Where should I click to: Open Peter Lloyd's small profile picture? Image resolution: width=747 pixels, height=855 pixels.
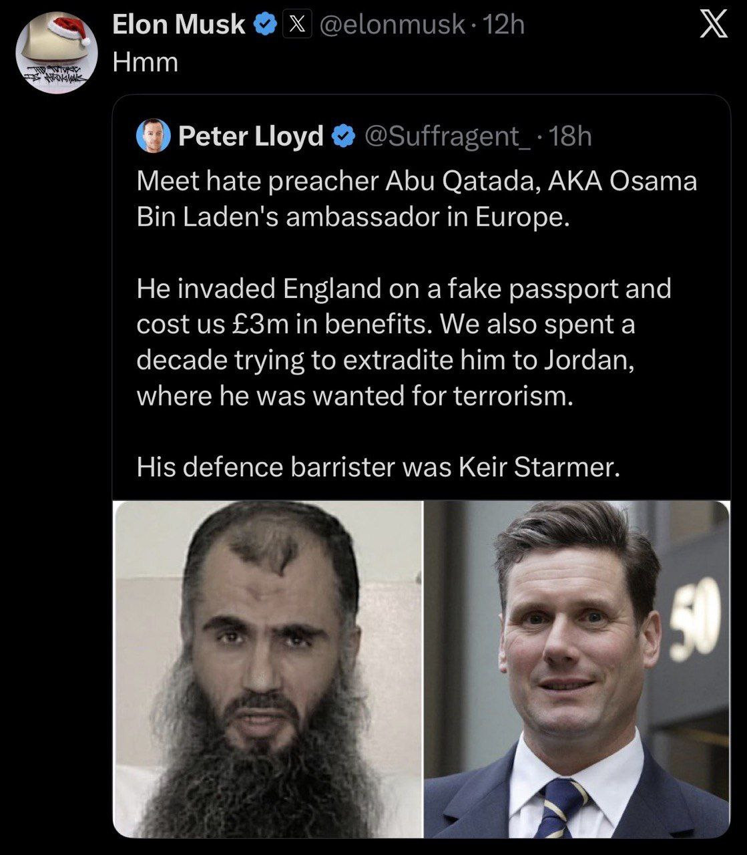pyautogui.click(x=153, y=136)
